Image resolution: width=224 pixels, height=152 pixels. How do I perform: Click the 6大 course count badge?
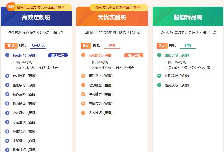point(86,46)
